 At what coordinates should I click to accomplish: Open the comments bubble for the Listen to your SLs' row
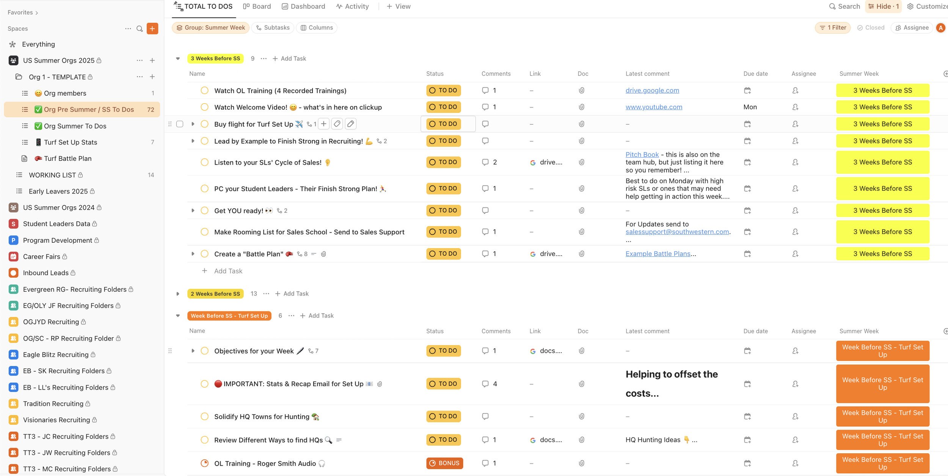click(485, 162)
